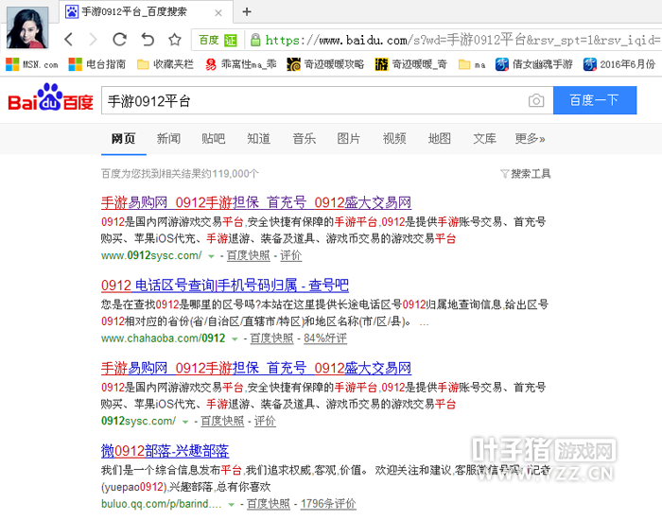
Task: Open the MSN.com bookmark
Action: tap(32, 64)
